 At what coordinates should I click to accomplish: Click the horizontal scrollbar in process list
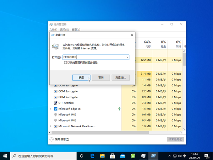(x=100, y=132)
